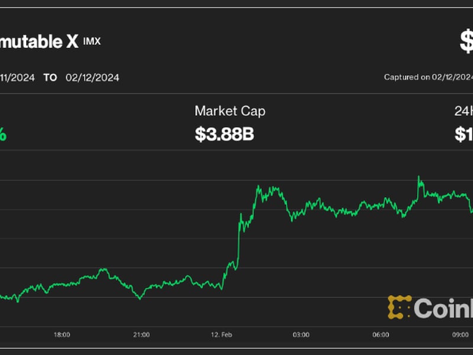Click the highest peak of the price line
This screenshot has width=473, height=355.
click(419, 177)
